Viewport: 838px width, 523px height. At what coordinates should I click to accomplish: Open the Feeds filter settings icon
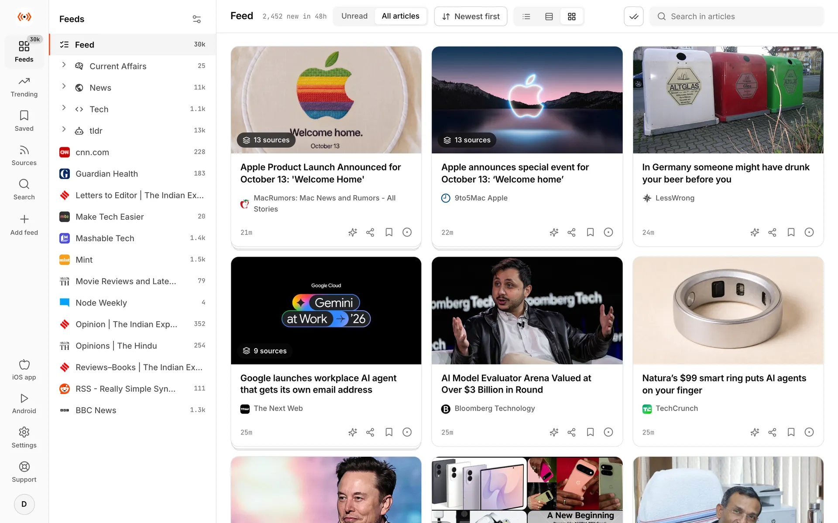tap(197, 19)
